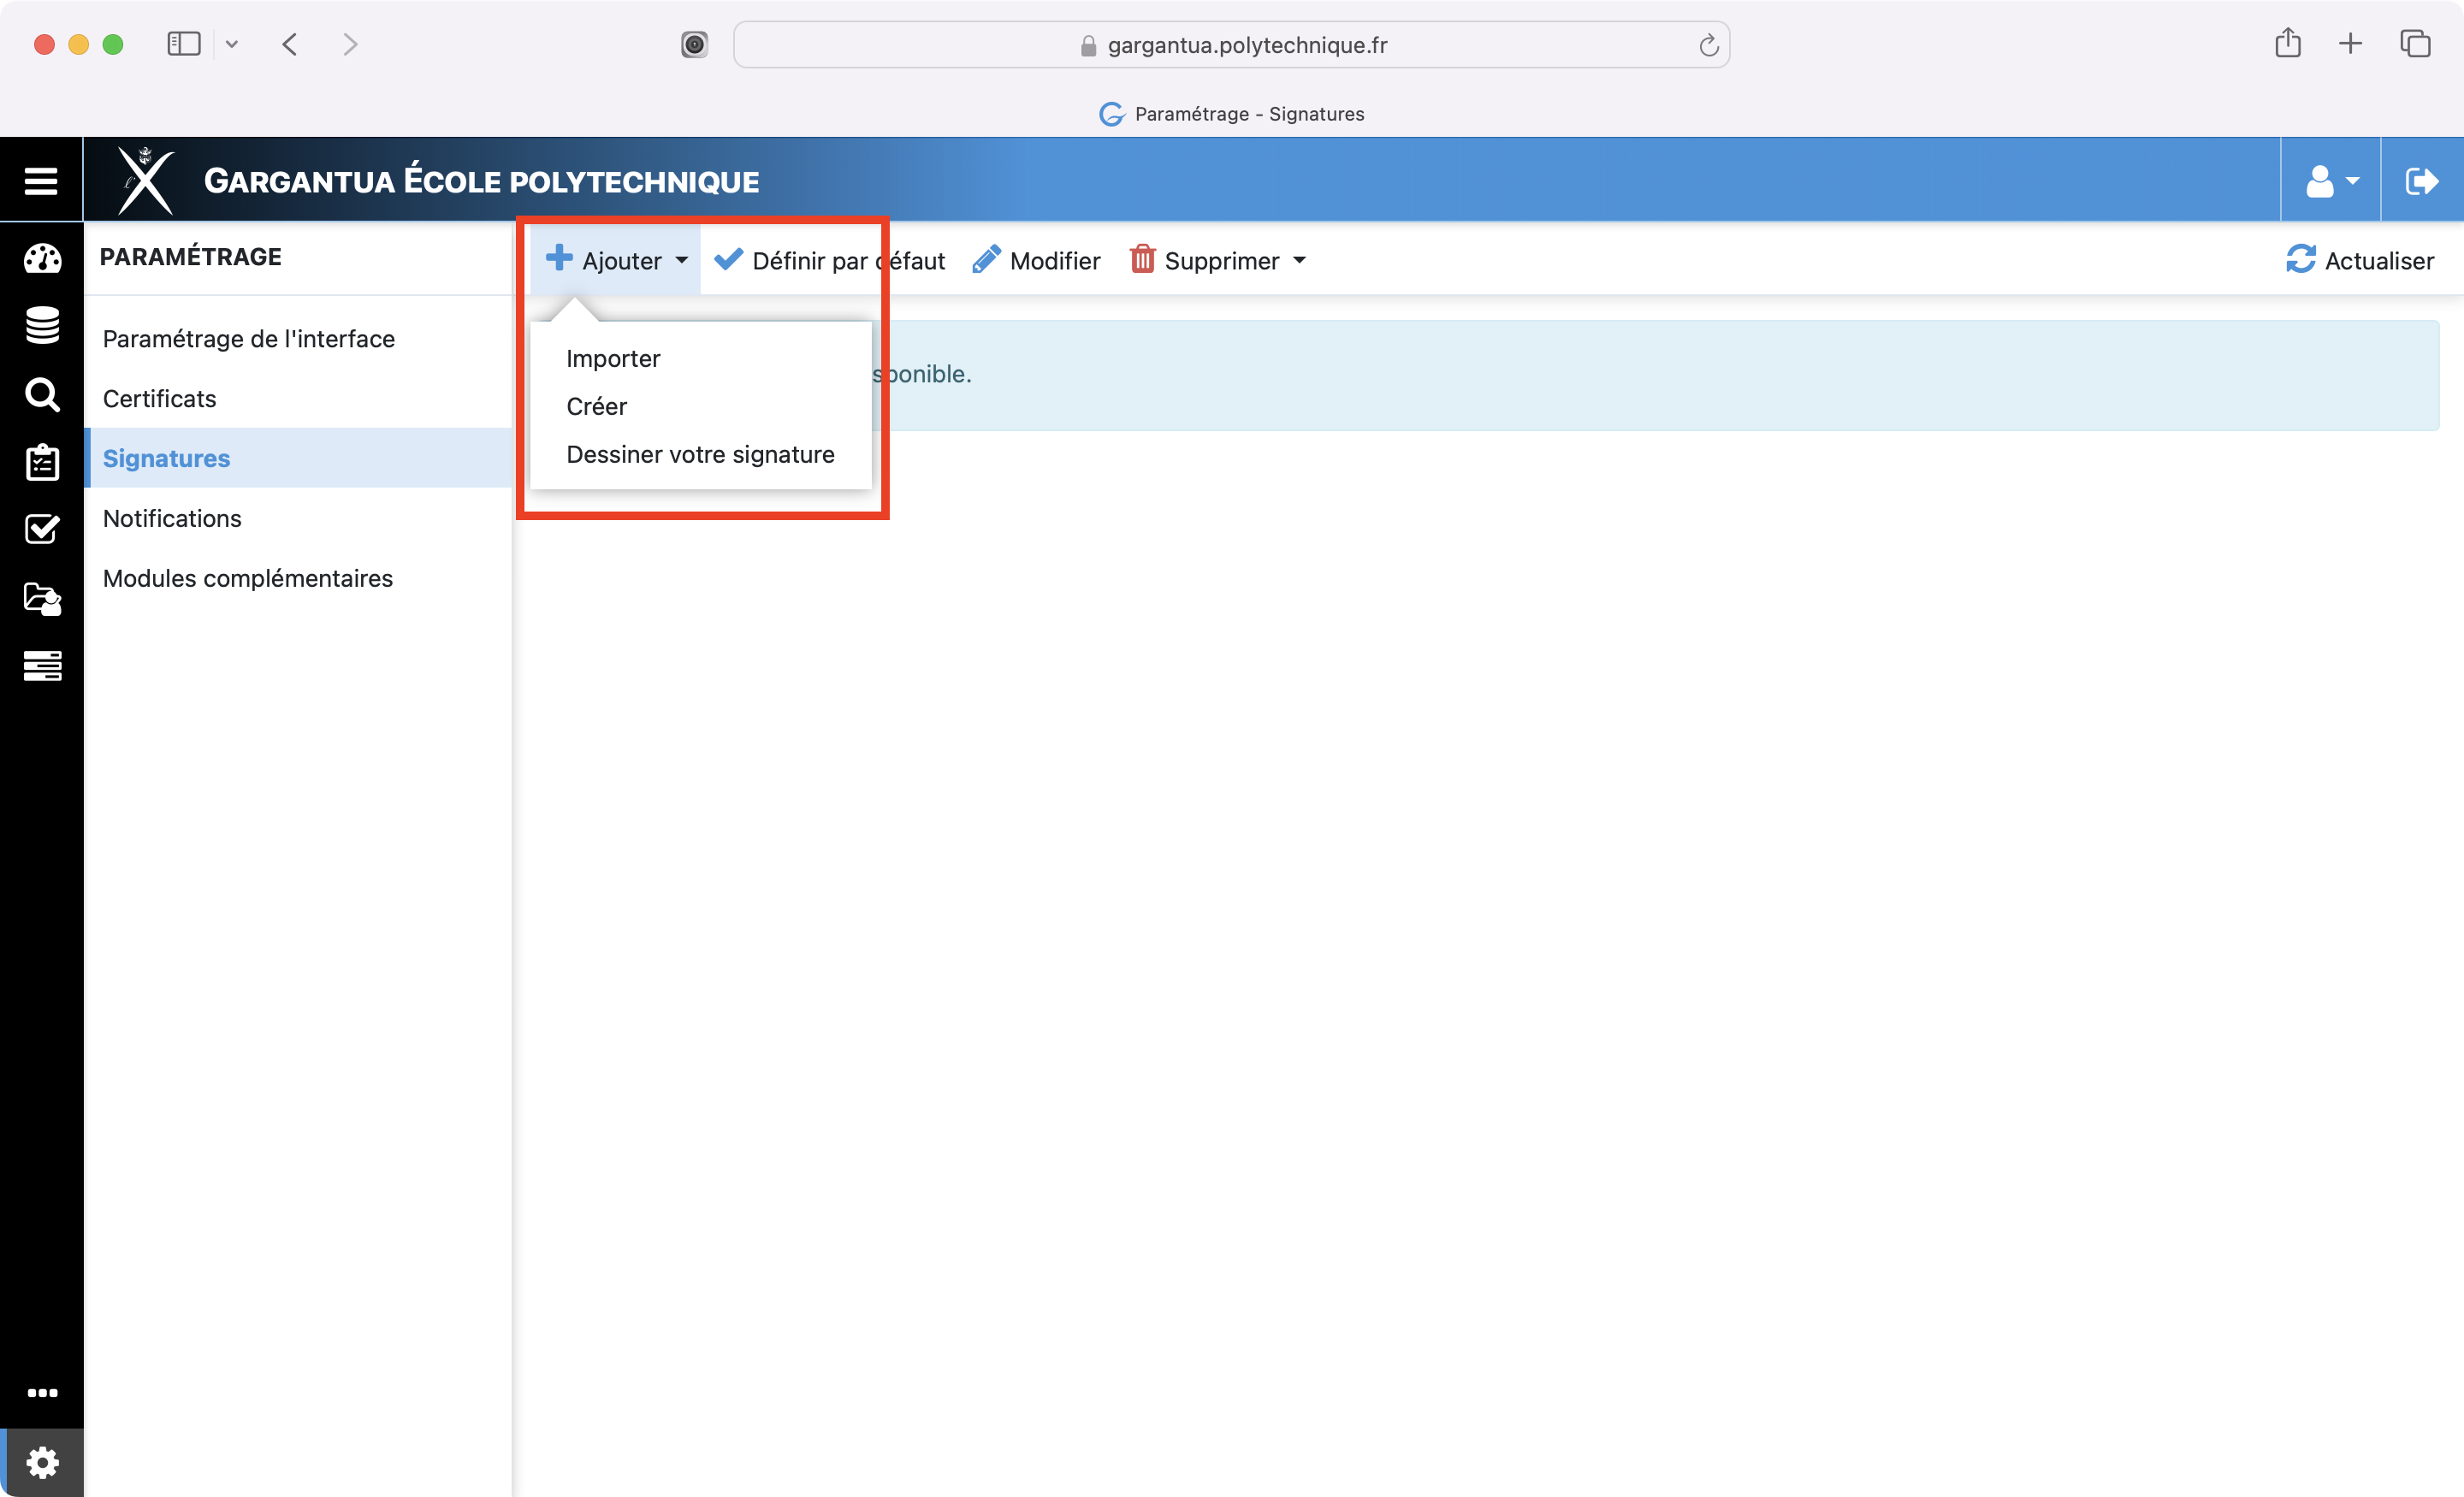Click the Modifier button
The height and width of the screenshot is (1497, 2464).
[1037, 261]
